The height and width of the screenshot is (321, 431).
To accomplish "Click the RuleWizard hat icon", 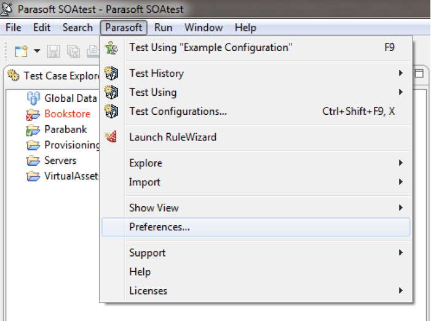I will click(x=111, y=137).
